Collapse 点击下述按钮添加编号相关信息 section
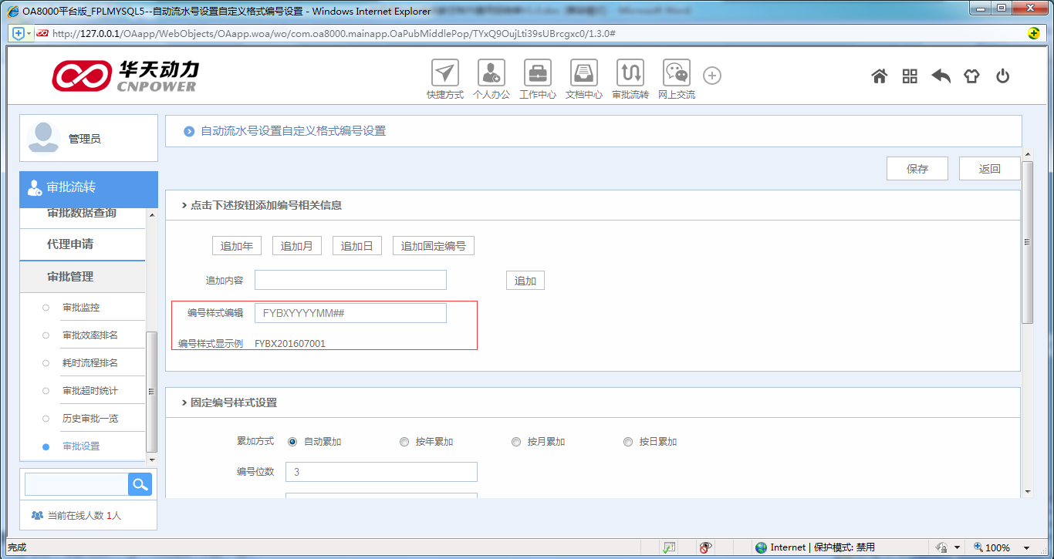 184,205
